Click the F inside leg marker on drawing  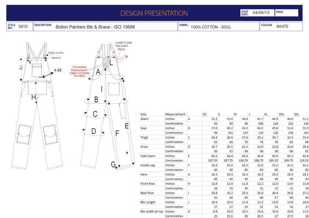pos(117,133)
